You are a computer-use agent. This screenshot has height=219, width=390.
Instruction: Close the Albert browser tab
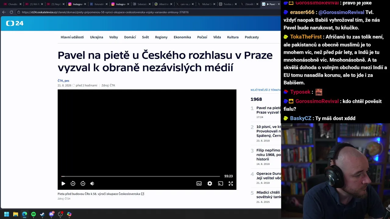pos(171,4)
